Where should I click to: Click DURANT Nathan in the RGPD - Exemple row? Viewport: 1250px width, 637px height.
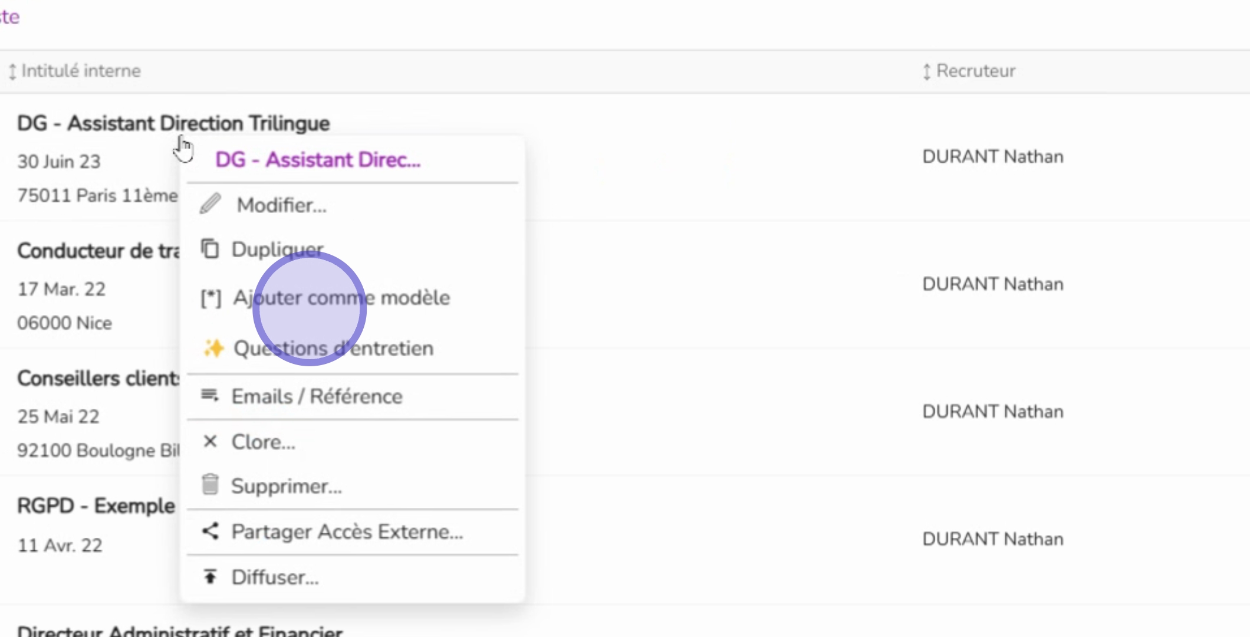click(x=993, y=539)
